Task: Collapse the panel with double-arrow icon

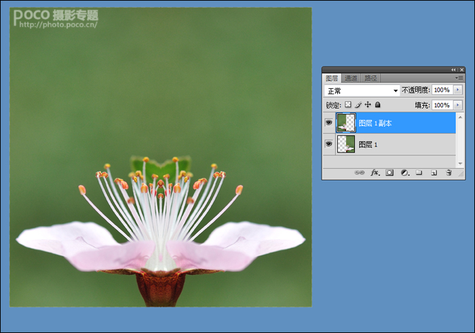Action: point(453,70)
